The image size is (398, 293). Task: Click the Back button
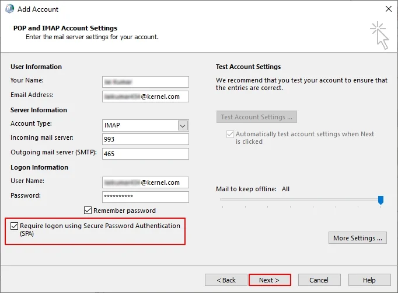click(226, 280)
